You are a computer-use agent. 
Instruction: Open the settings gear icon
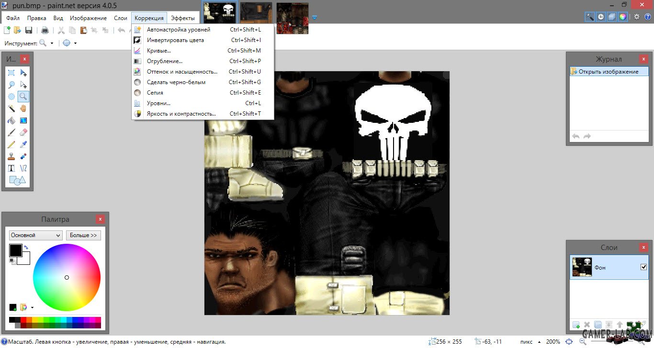tap(637, 17)
